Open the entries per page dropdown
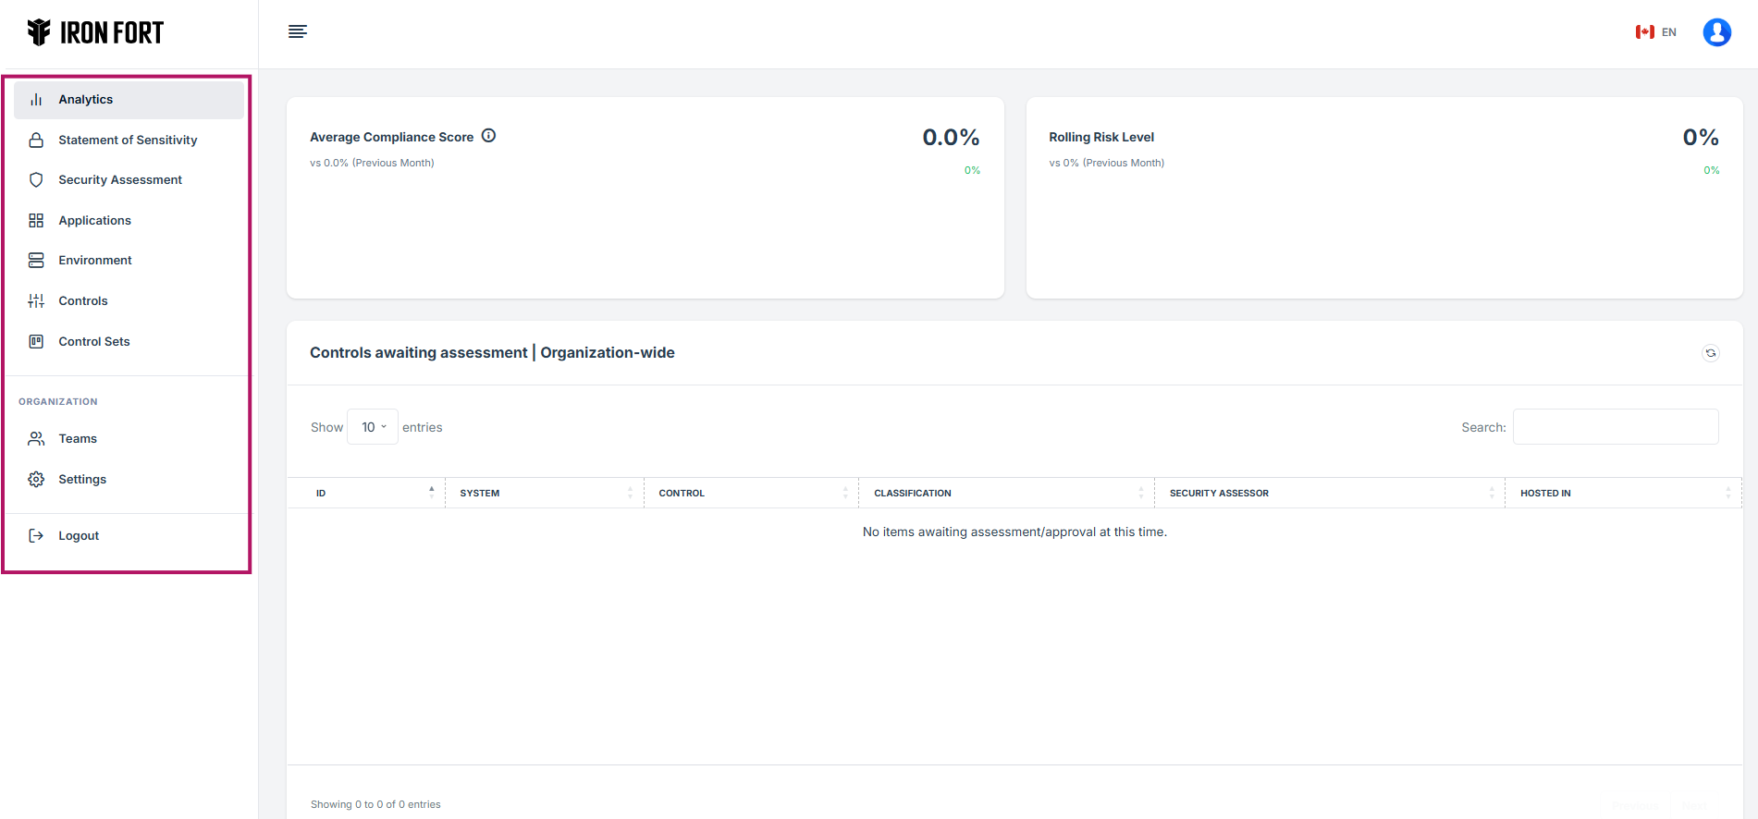This screenshot has width=1758, height=819. pos(373,427)
